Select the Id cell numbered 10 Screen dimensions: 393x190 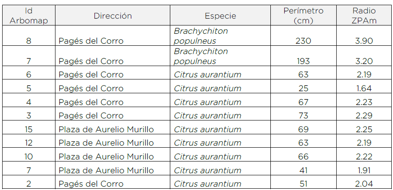click(x=29, y=156)
